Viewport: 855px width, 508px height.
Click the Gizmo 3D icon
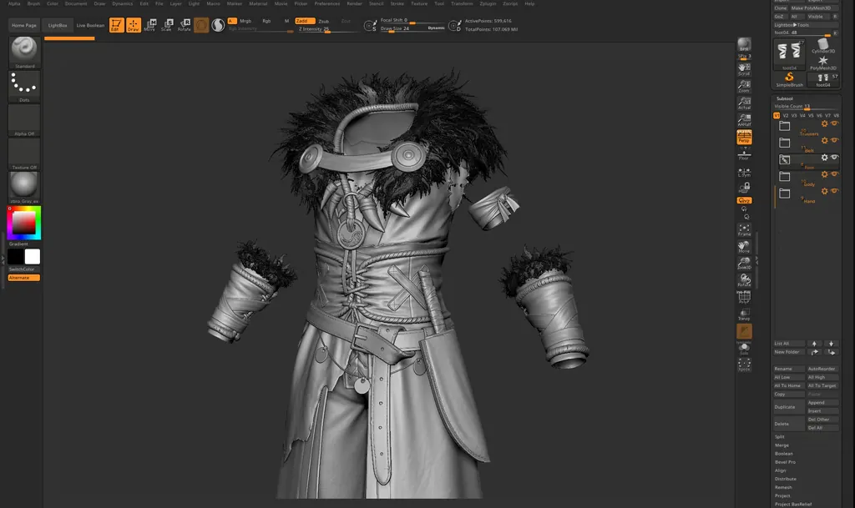(201, 25)
